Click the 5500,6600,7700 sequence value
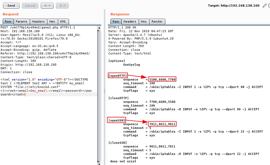The height and width of the screenshot is (165, 270). click(x=162, y=79)
